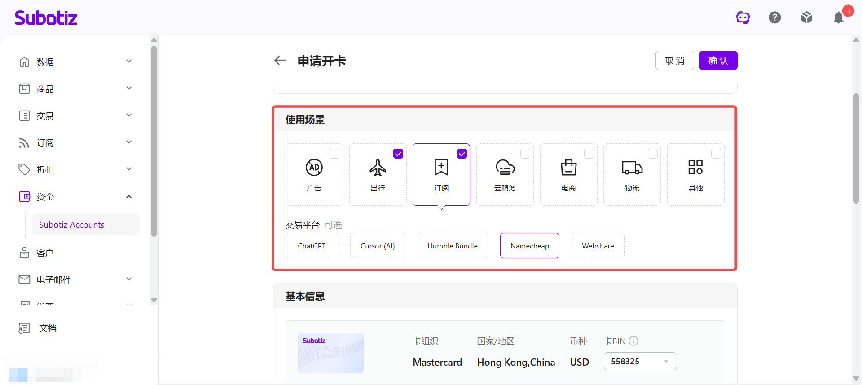The height and width of the screenshot is (385, 862).
Task: Click the 使用场景 section heading
Action: point(305,120)
